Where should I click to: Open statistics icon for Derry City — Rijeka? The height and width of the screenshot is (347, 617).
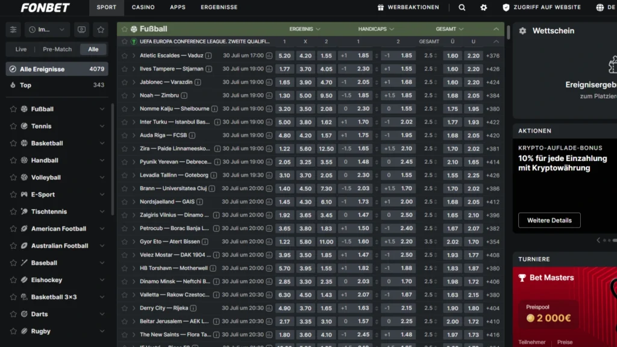[x=269, y=308]
